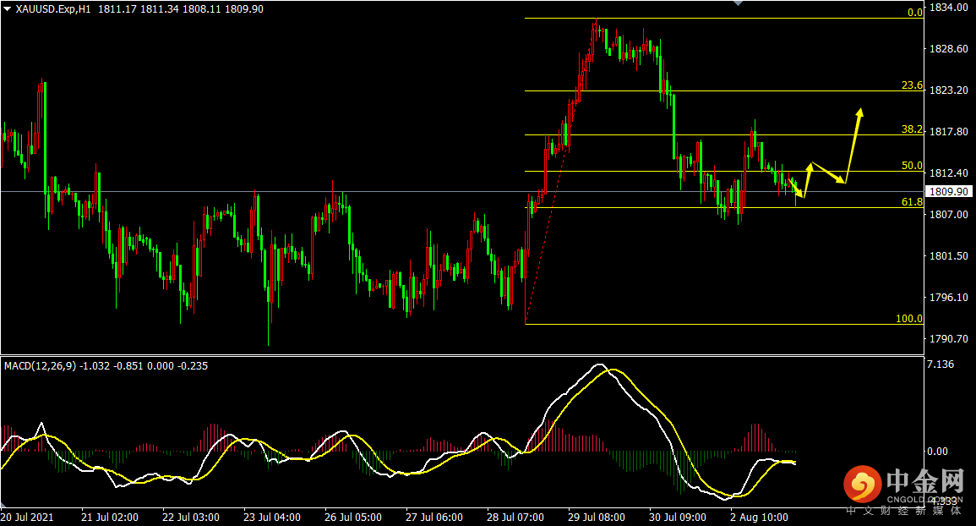
Task: Click the 1807.00 price axis value
Action: click(948, 215)
